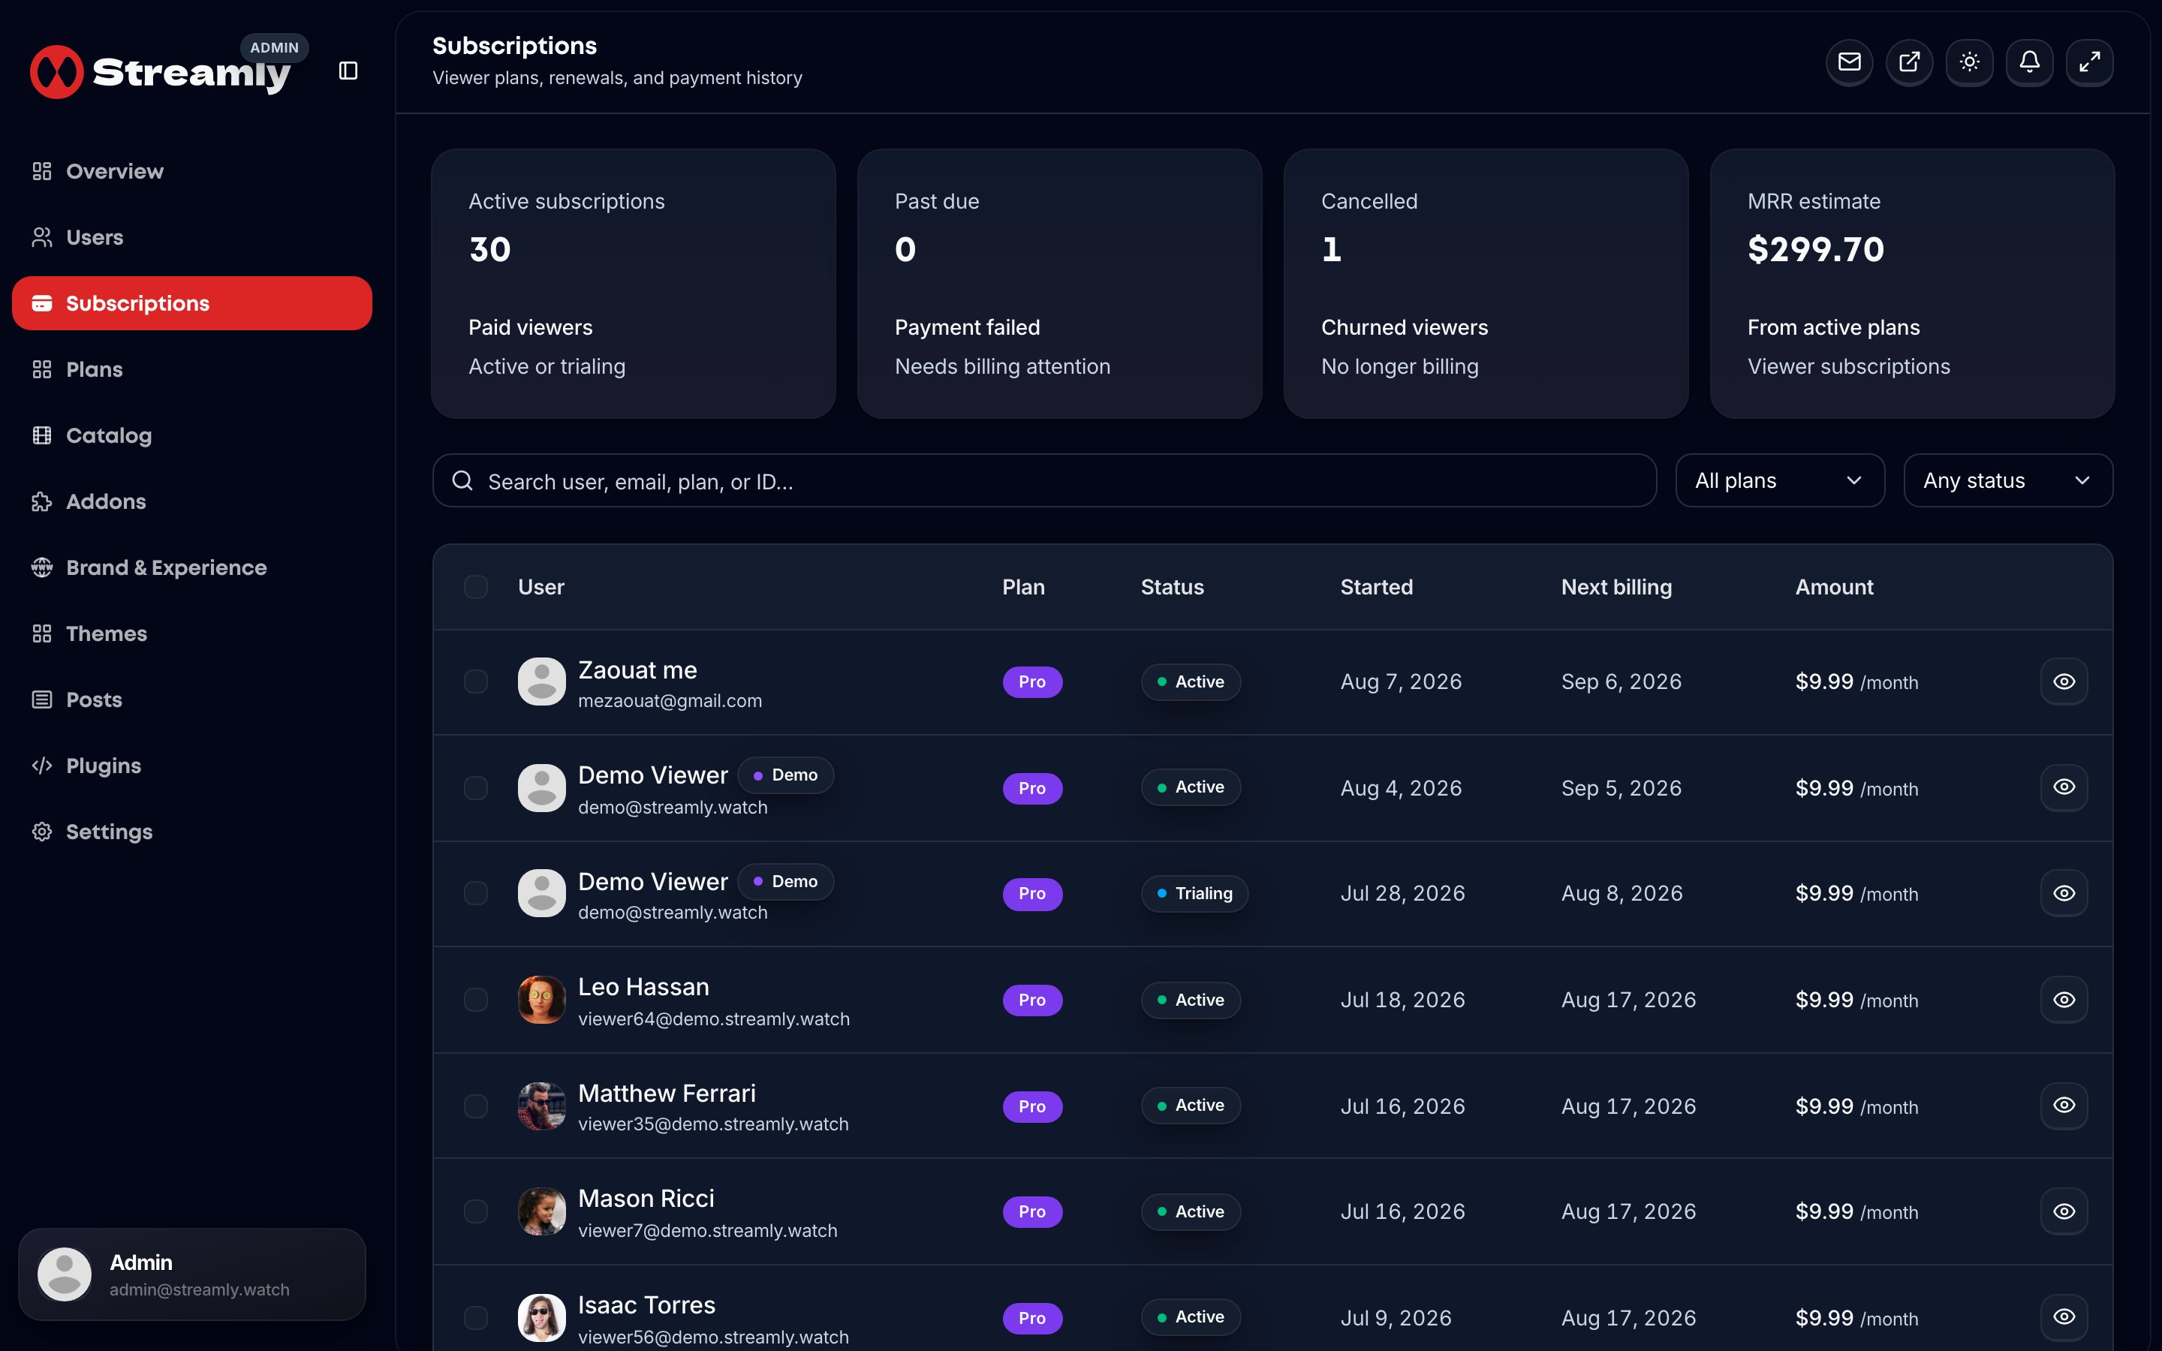Click the Trialing status badge
2162x1351 pixels.
point(1194,893)
